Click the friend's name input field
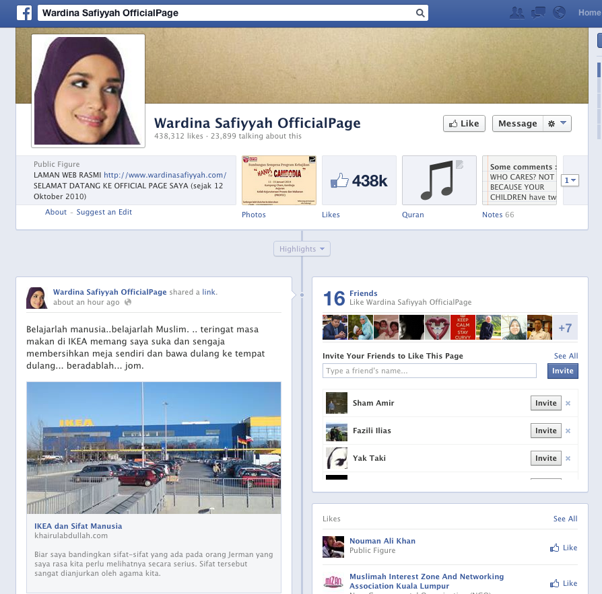Image resolution: width=602 pixels, height=594 pixels. (x=429, y=371)
